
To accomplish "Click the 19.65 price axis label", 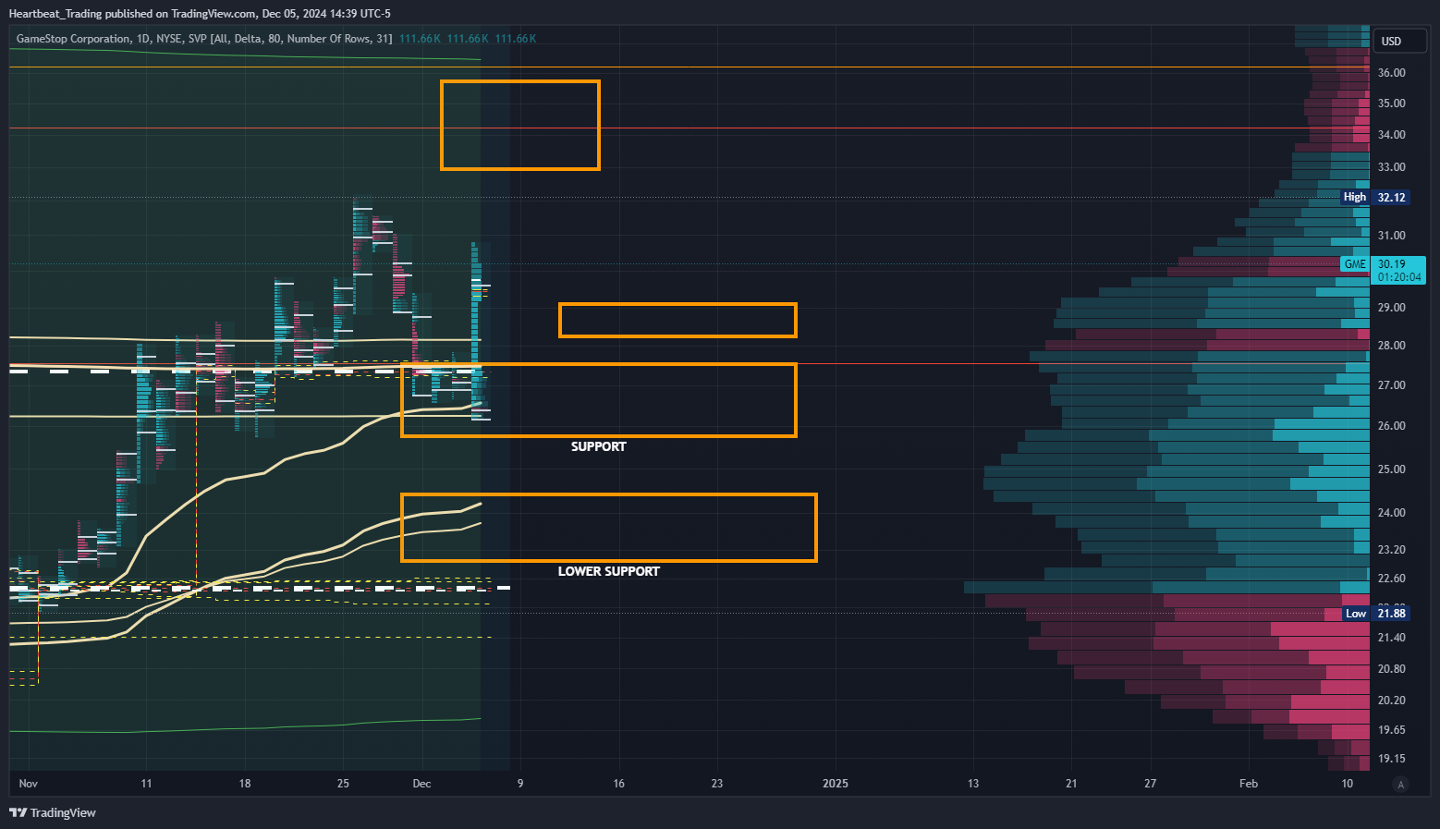I will (x=1391, y=730).
